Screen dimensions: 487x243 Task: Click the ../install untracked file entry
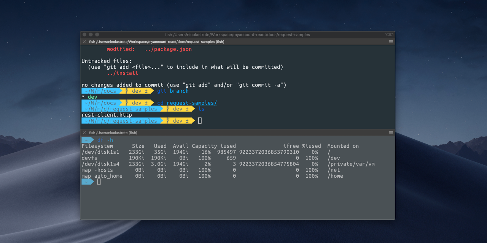tap(123, 73)
